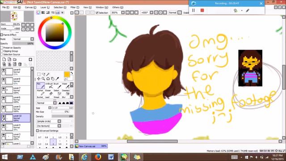
Task: Pick the eyedropper color picker tool
Action: click(x=57, y=79)
